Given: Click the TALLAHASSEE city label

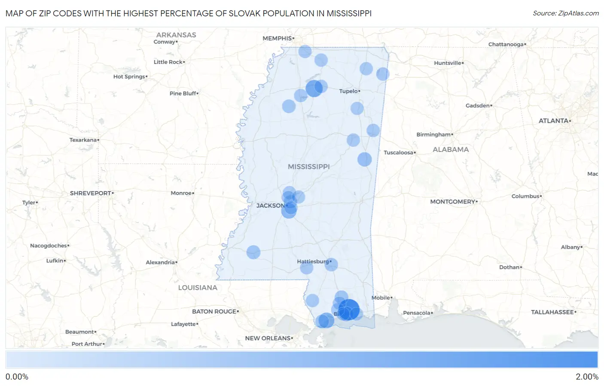Looking at the screenshot, I should coord(552,312).
